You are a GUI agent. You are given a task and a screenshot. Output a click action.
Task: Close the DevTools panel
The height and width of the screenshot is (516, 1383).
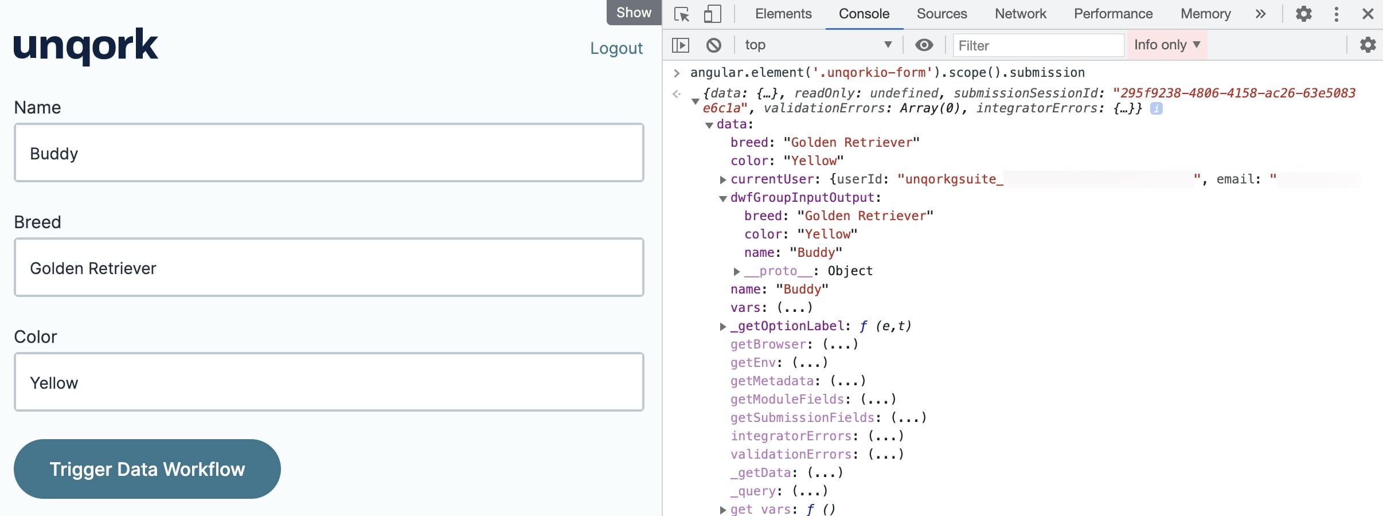(1368, 14)
